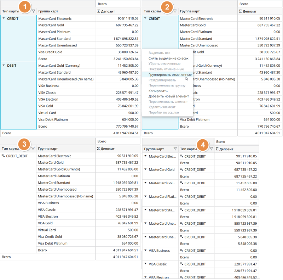Collapse the CREDIT group in panel 2
Viewport: 283px width, 280px height.
(145, 19)
